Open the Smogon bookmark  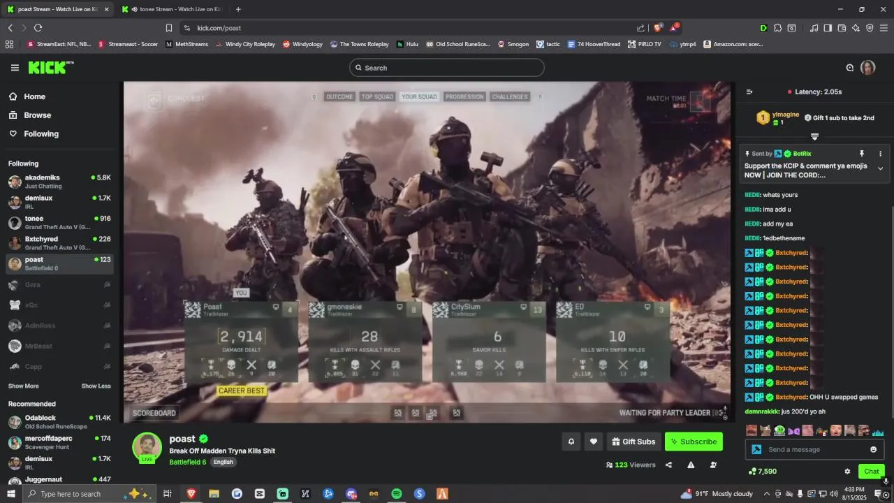tap(513, 44)
